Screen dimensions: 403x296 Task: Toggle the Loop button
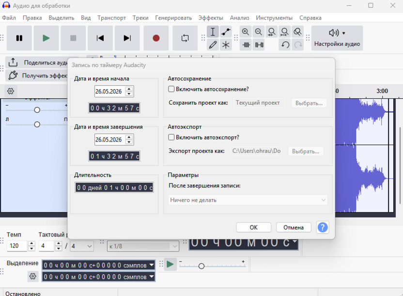pyautogui.click(x=185, y=38)
